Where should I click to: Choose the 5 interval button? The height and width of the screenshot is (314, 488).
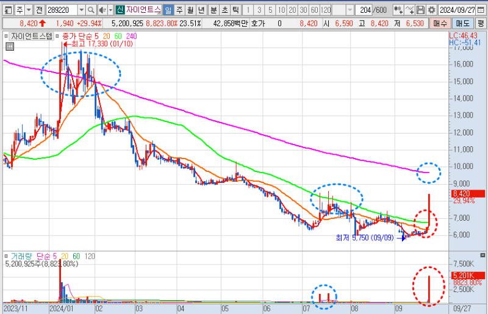click(270, 10)
